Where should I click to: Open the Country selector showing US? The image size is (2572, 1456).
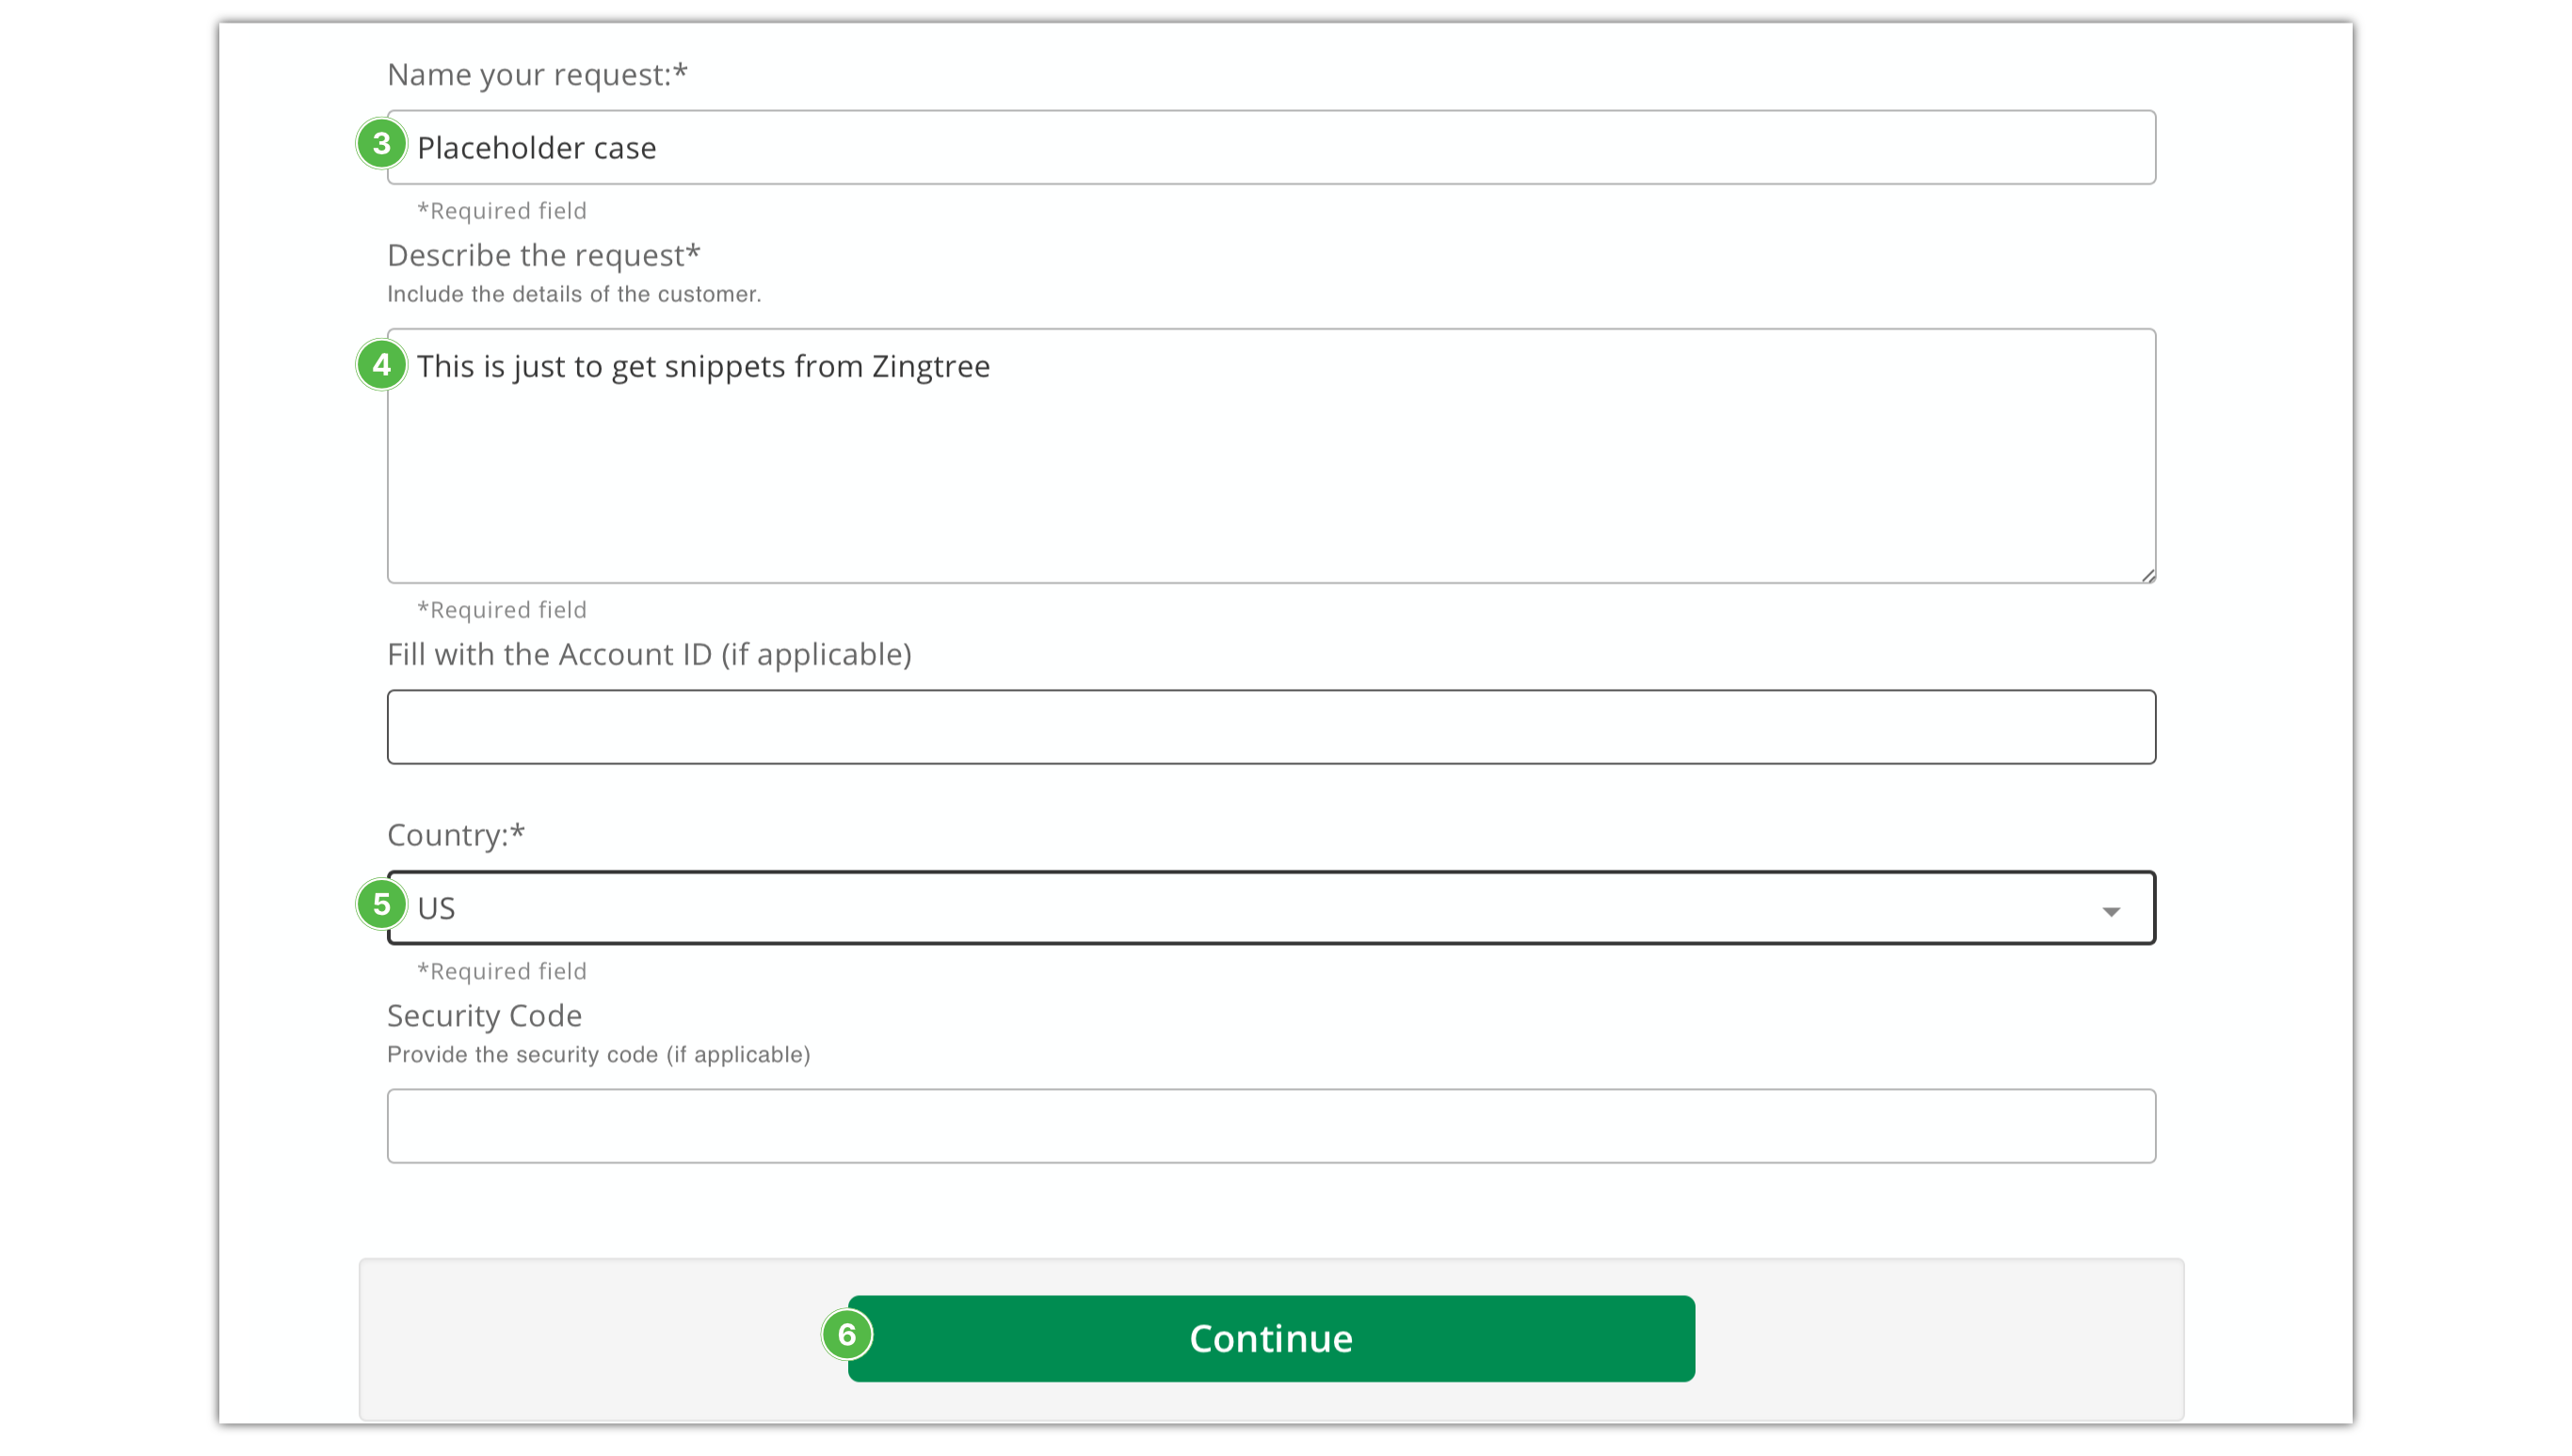click(x=1270, y=908)
